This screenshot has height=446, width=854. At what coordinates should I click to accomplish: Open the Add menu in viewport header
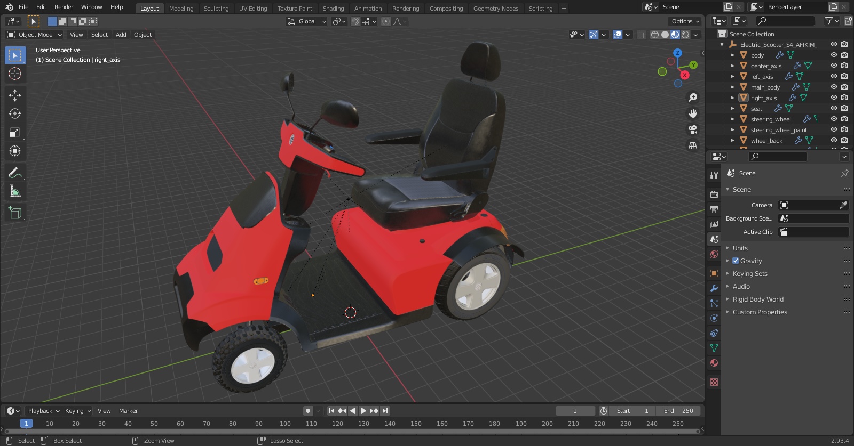click(x=121, y=35)
